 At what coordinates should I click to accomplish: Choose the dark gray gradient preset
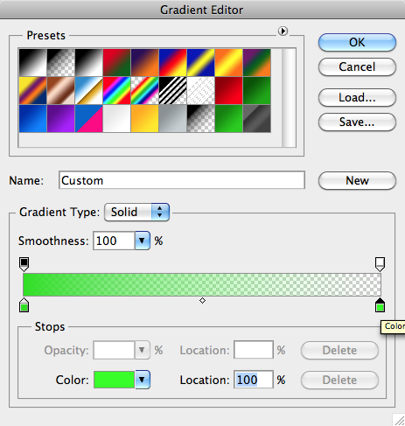pyautogui.click(x=256, y=118)
